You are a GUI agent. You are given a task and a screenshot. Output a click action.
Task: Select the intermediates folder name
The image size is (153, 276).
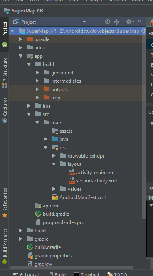coord(66,81)
